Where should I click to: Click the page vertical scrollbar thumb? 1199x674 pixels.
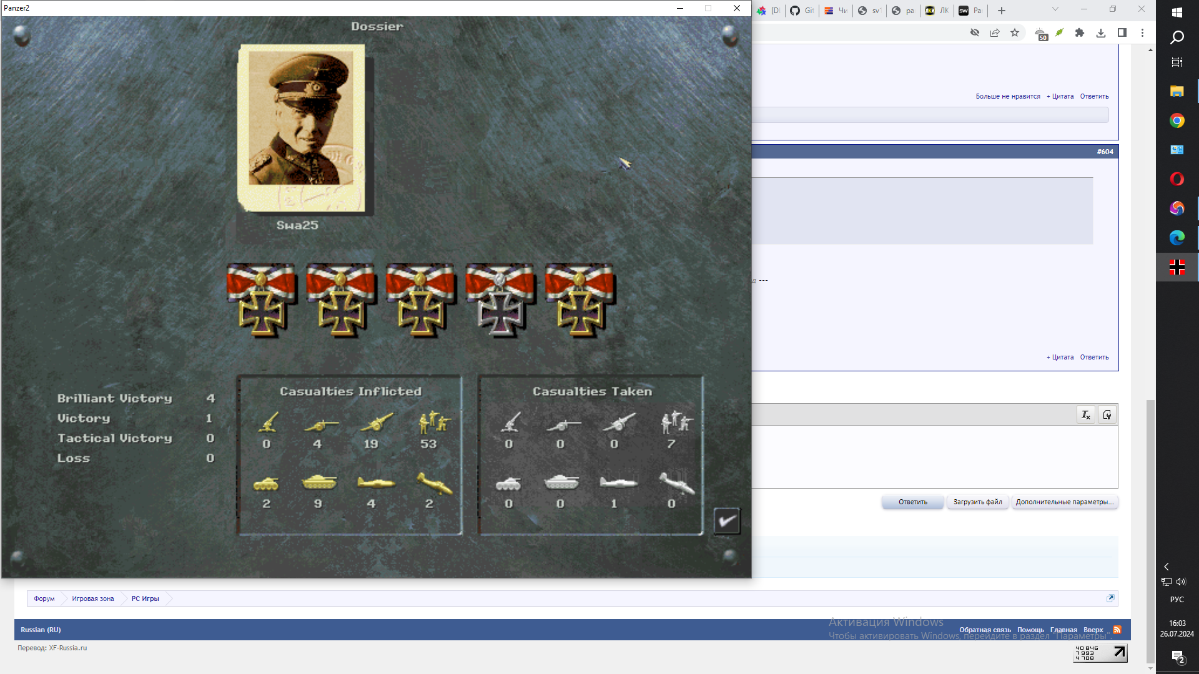pos(1150,530)
